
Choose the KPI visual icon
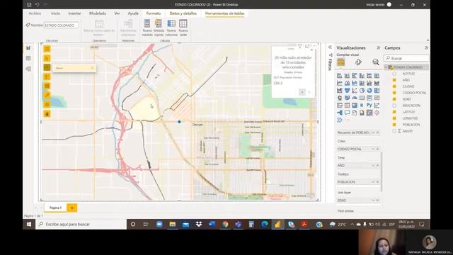coord(377,98)
